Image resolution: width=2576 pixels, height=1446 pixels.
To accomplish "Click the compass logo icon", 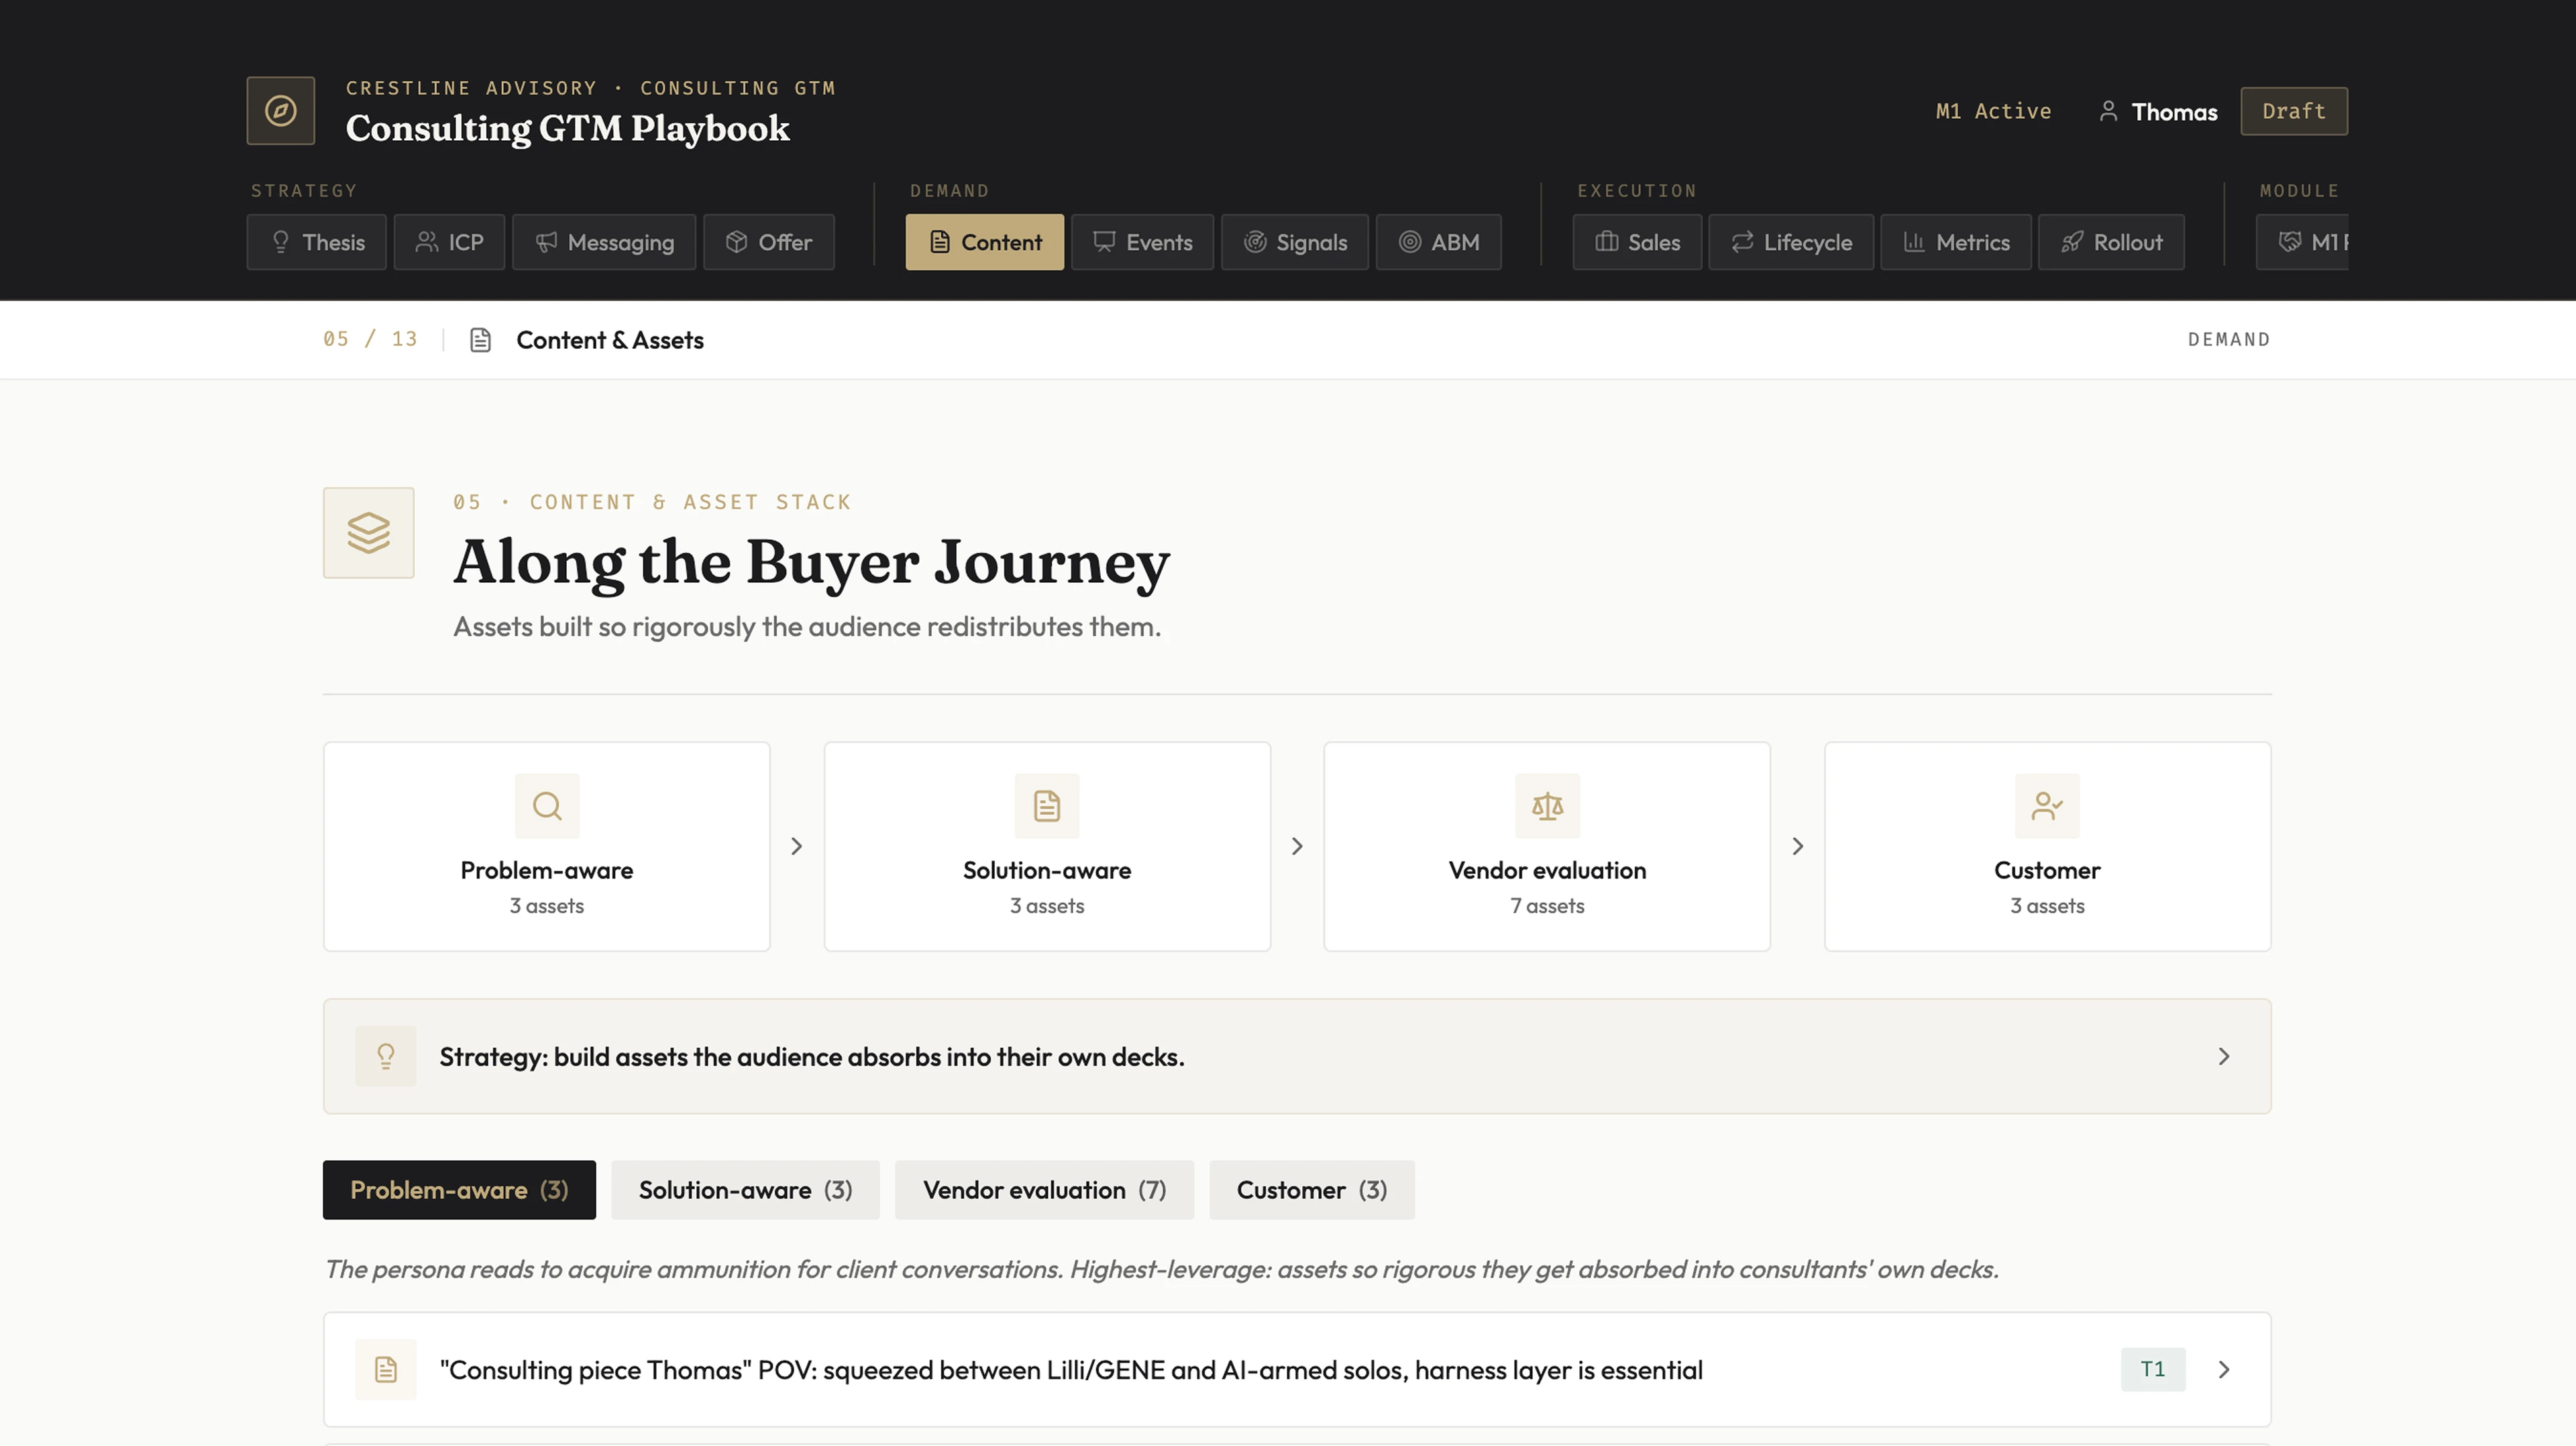I will (x=281, y=111).
